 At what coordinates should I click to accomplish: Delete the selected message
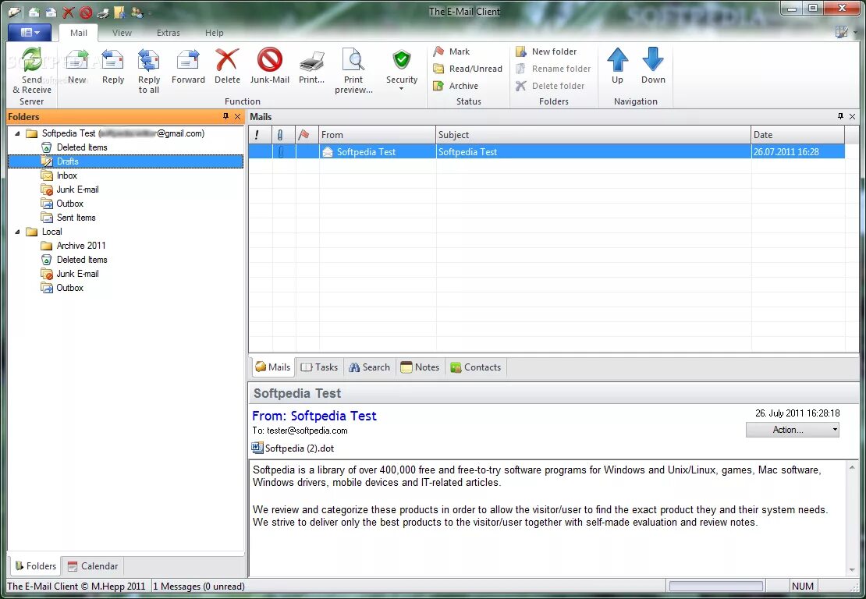coord(227,66)
